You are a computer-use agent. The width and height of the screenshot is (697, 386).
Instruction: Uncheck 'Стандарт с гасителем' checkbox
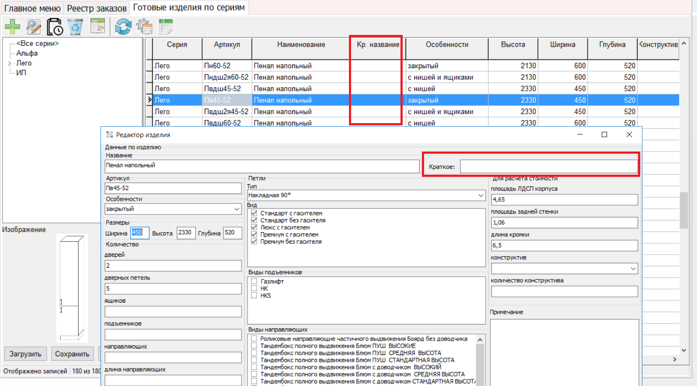(254, 213)
